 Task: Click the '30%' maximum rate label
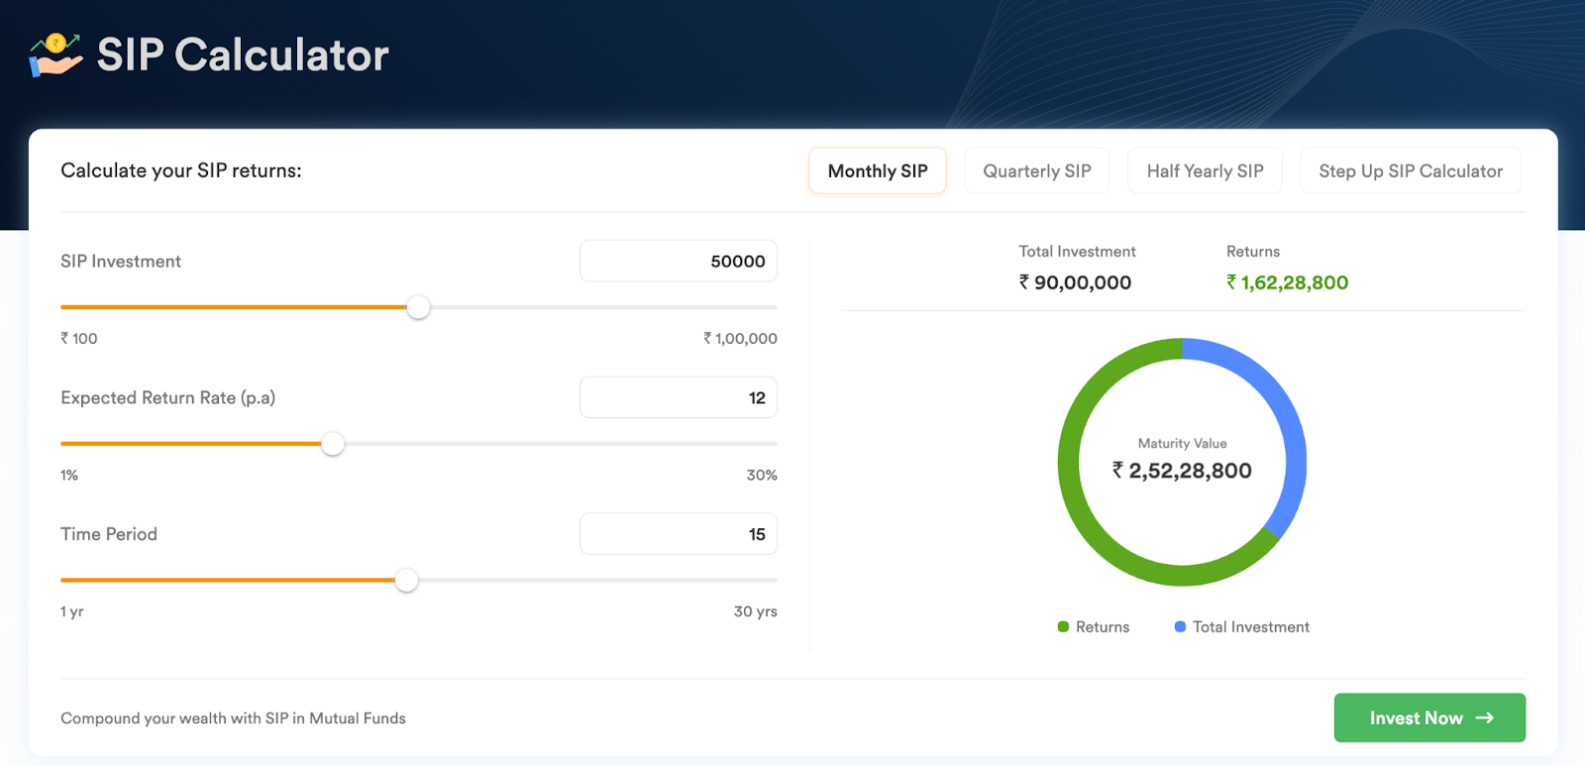coord(762,475)
